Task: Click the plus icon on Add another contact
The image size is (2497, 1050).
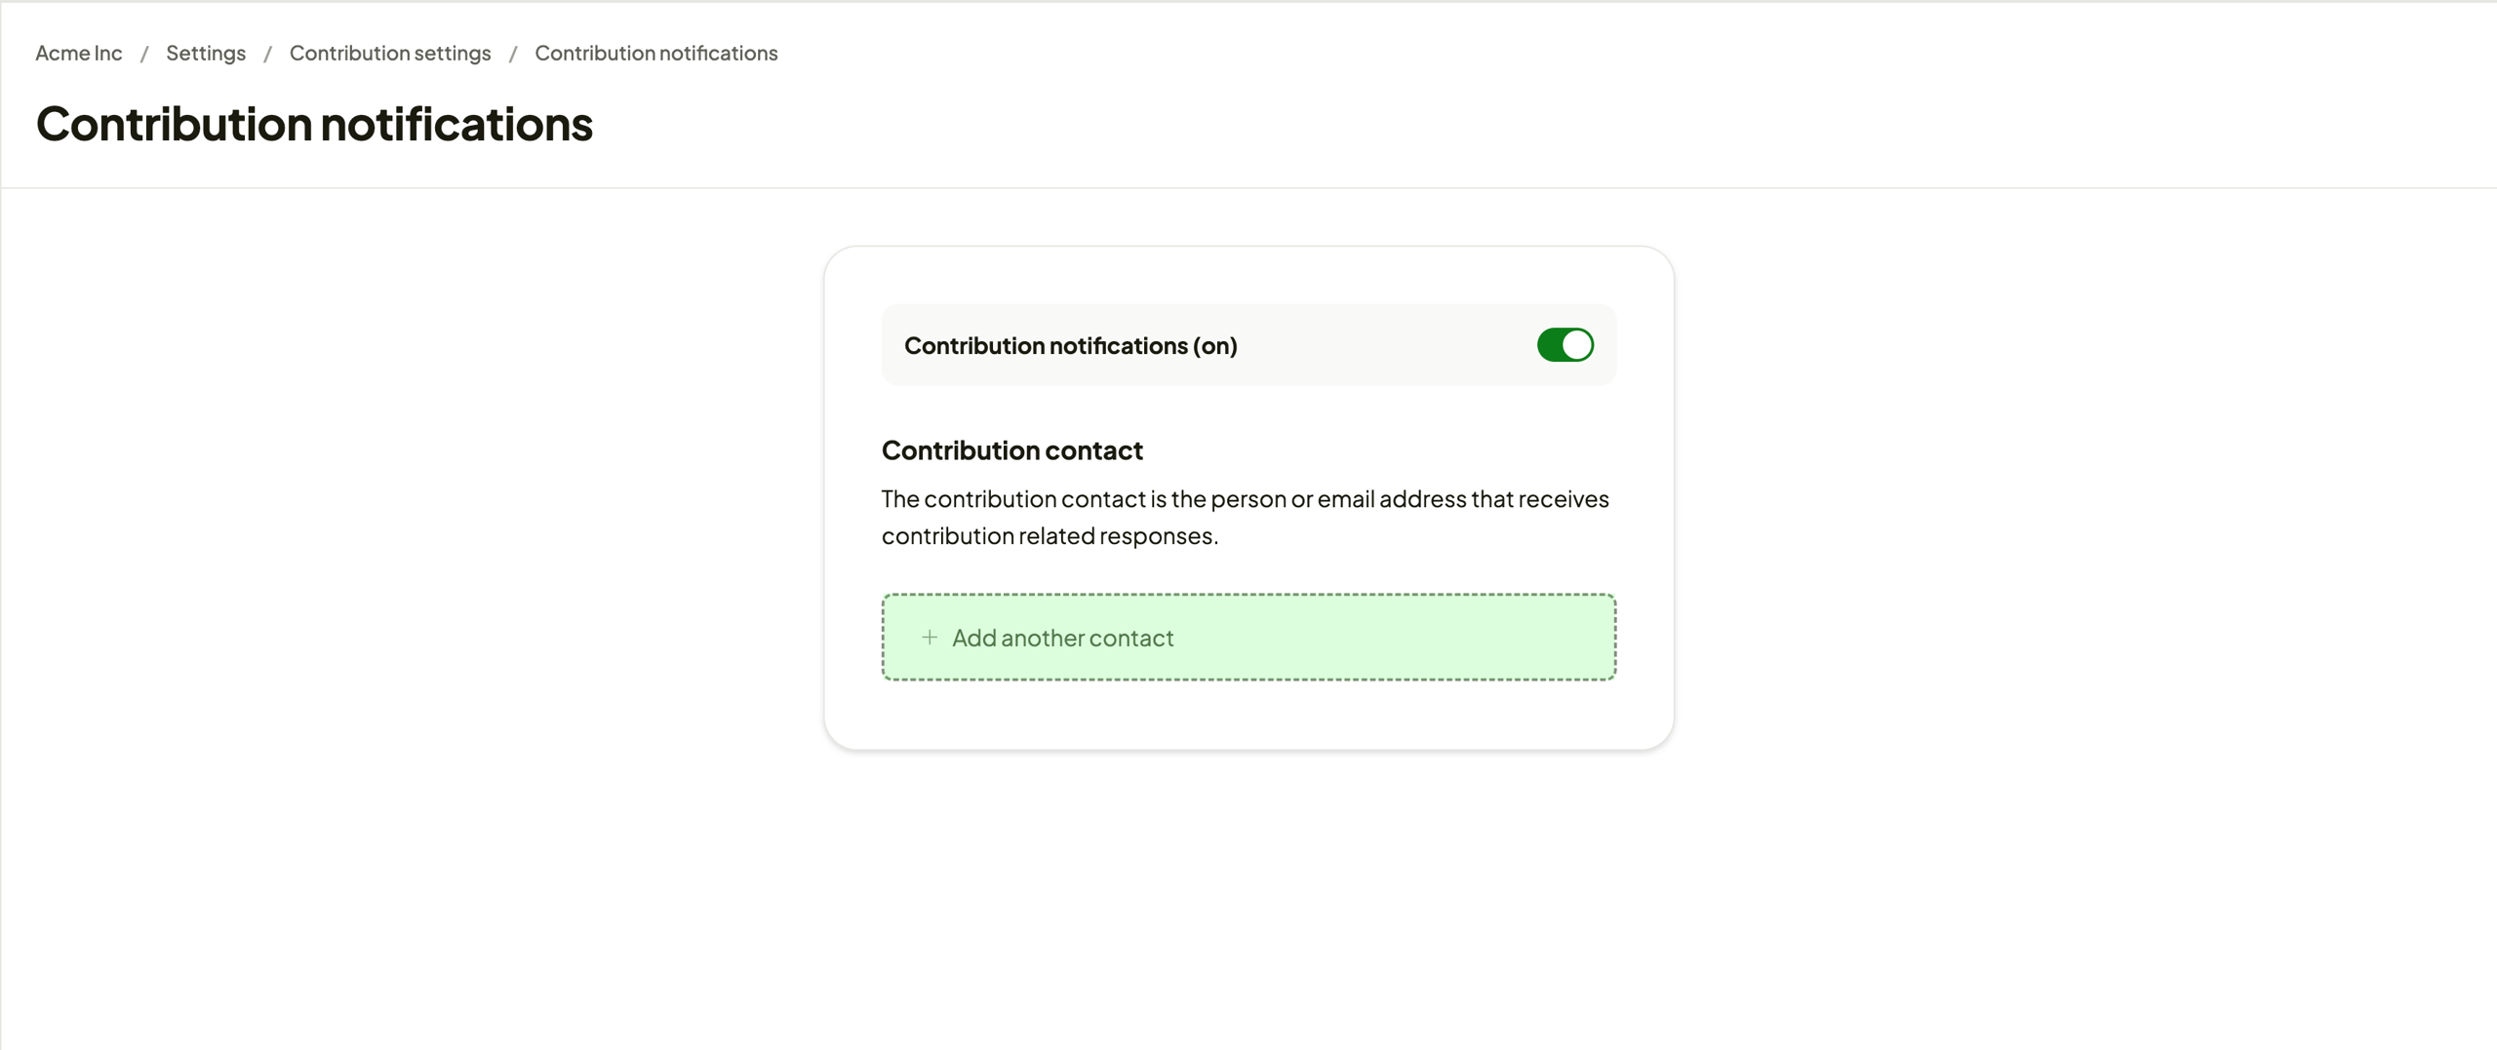Action: (931, 637)
